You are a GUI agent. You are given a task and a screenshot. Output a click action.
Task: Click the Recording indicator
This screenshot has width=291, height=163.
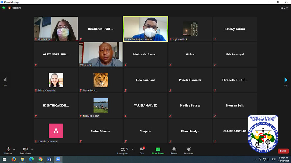pos(15,8)
